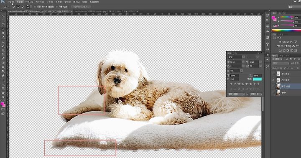Show 배경 layer visibility
Viewport: 301px width, 158px height.
tap(273, 93)
